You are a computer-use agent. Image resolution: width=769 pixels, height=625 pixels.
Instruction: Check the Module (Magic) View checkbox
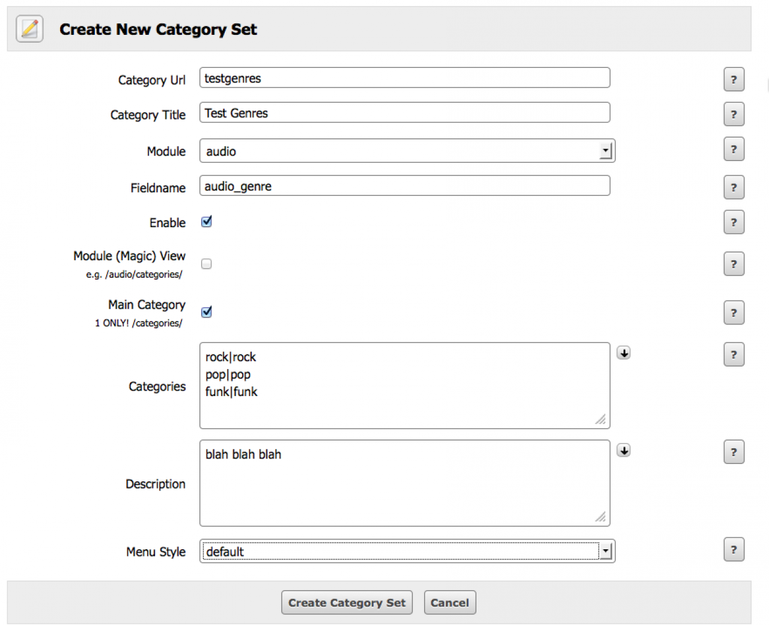point(207,264)
